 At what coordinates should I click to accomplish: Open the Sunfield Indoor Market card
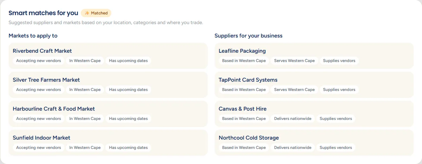coord(108,143)
